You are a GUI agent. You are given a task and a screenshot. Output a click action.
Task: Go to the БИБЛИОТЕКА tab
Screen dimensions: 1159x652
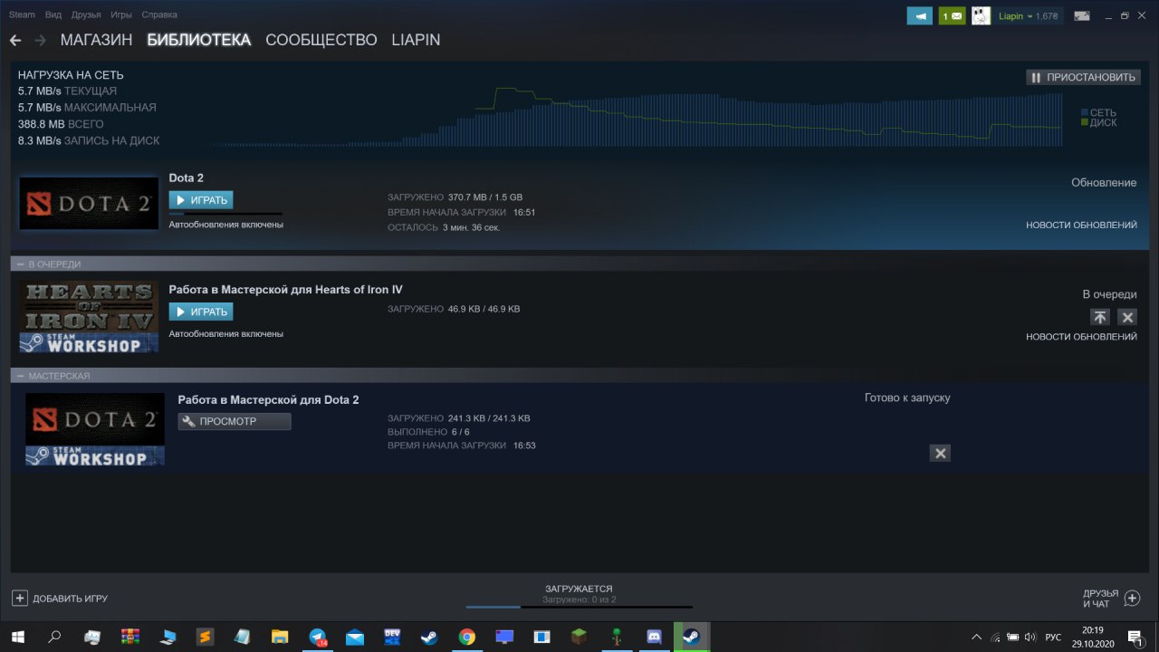coord(198,40)
